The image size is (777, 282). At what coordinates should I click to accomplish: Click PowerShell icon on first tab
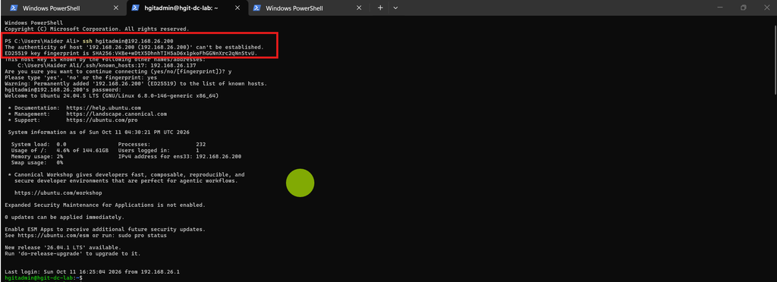pyautogui.click(x=14, y=8)
